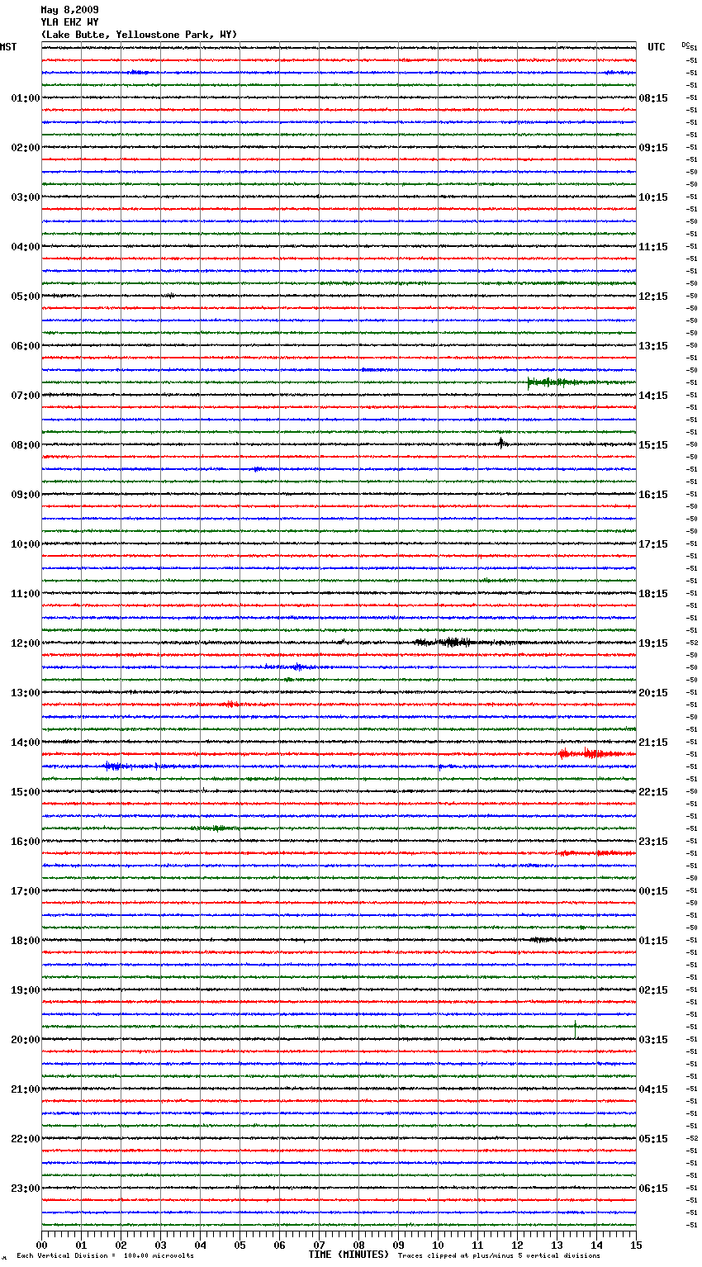702x1267 pixels.
Task: Select the MST hour label '03:00'
Action: 26,197
